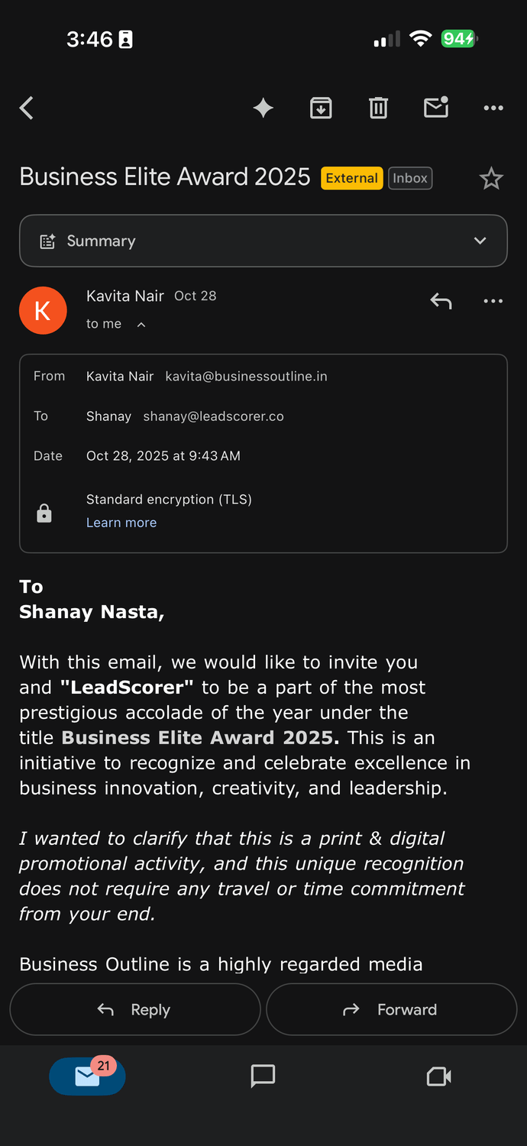Tap the External label badge
This screenshot has width=527, height=1146.
(351, 178)
